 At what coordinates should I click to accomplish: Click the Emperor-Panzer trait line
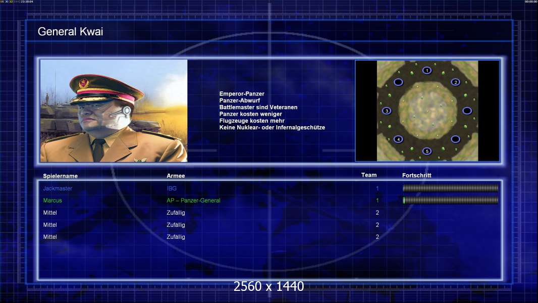click(242, 94)
